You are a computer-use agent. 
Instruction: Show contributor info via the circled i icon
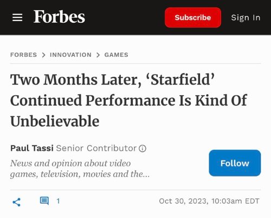pos(143,149)
